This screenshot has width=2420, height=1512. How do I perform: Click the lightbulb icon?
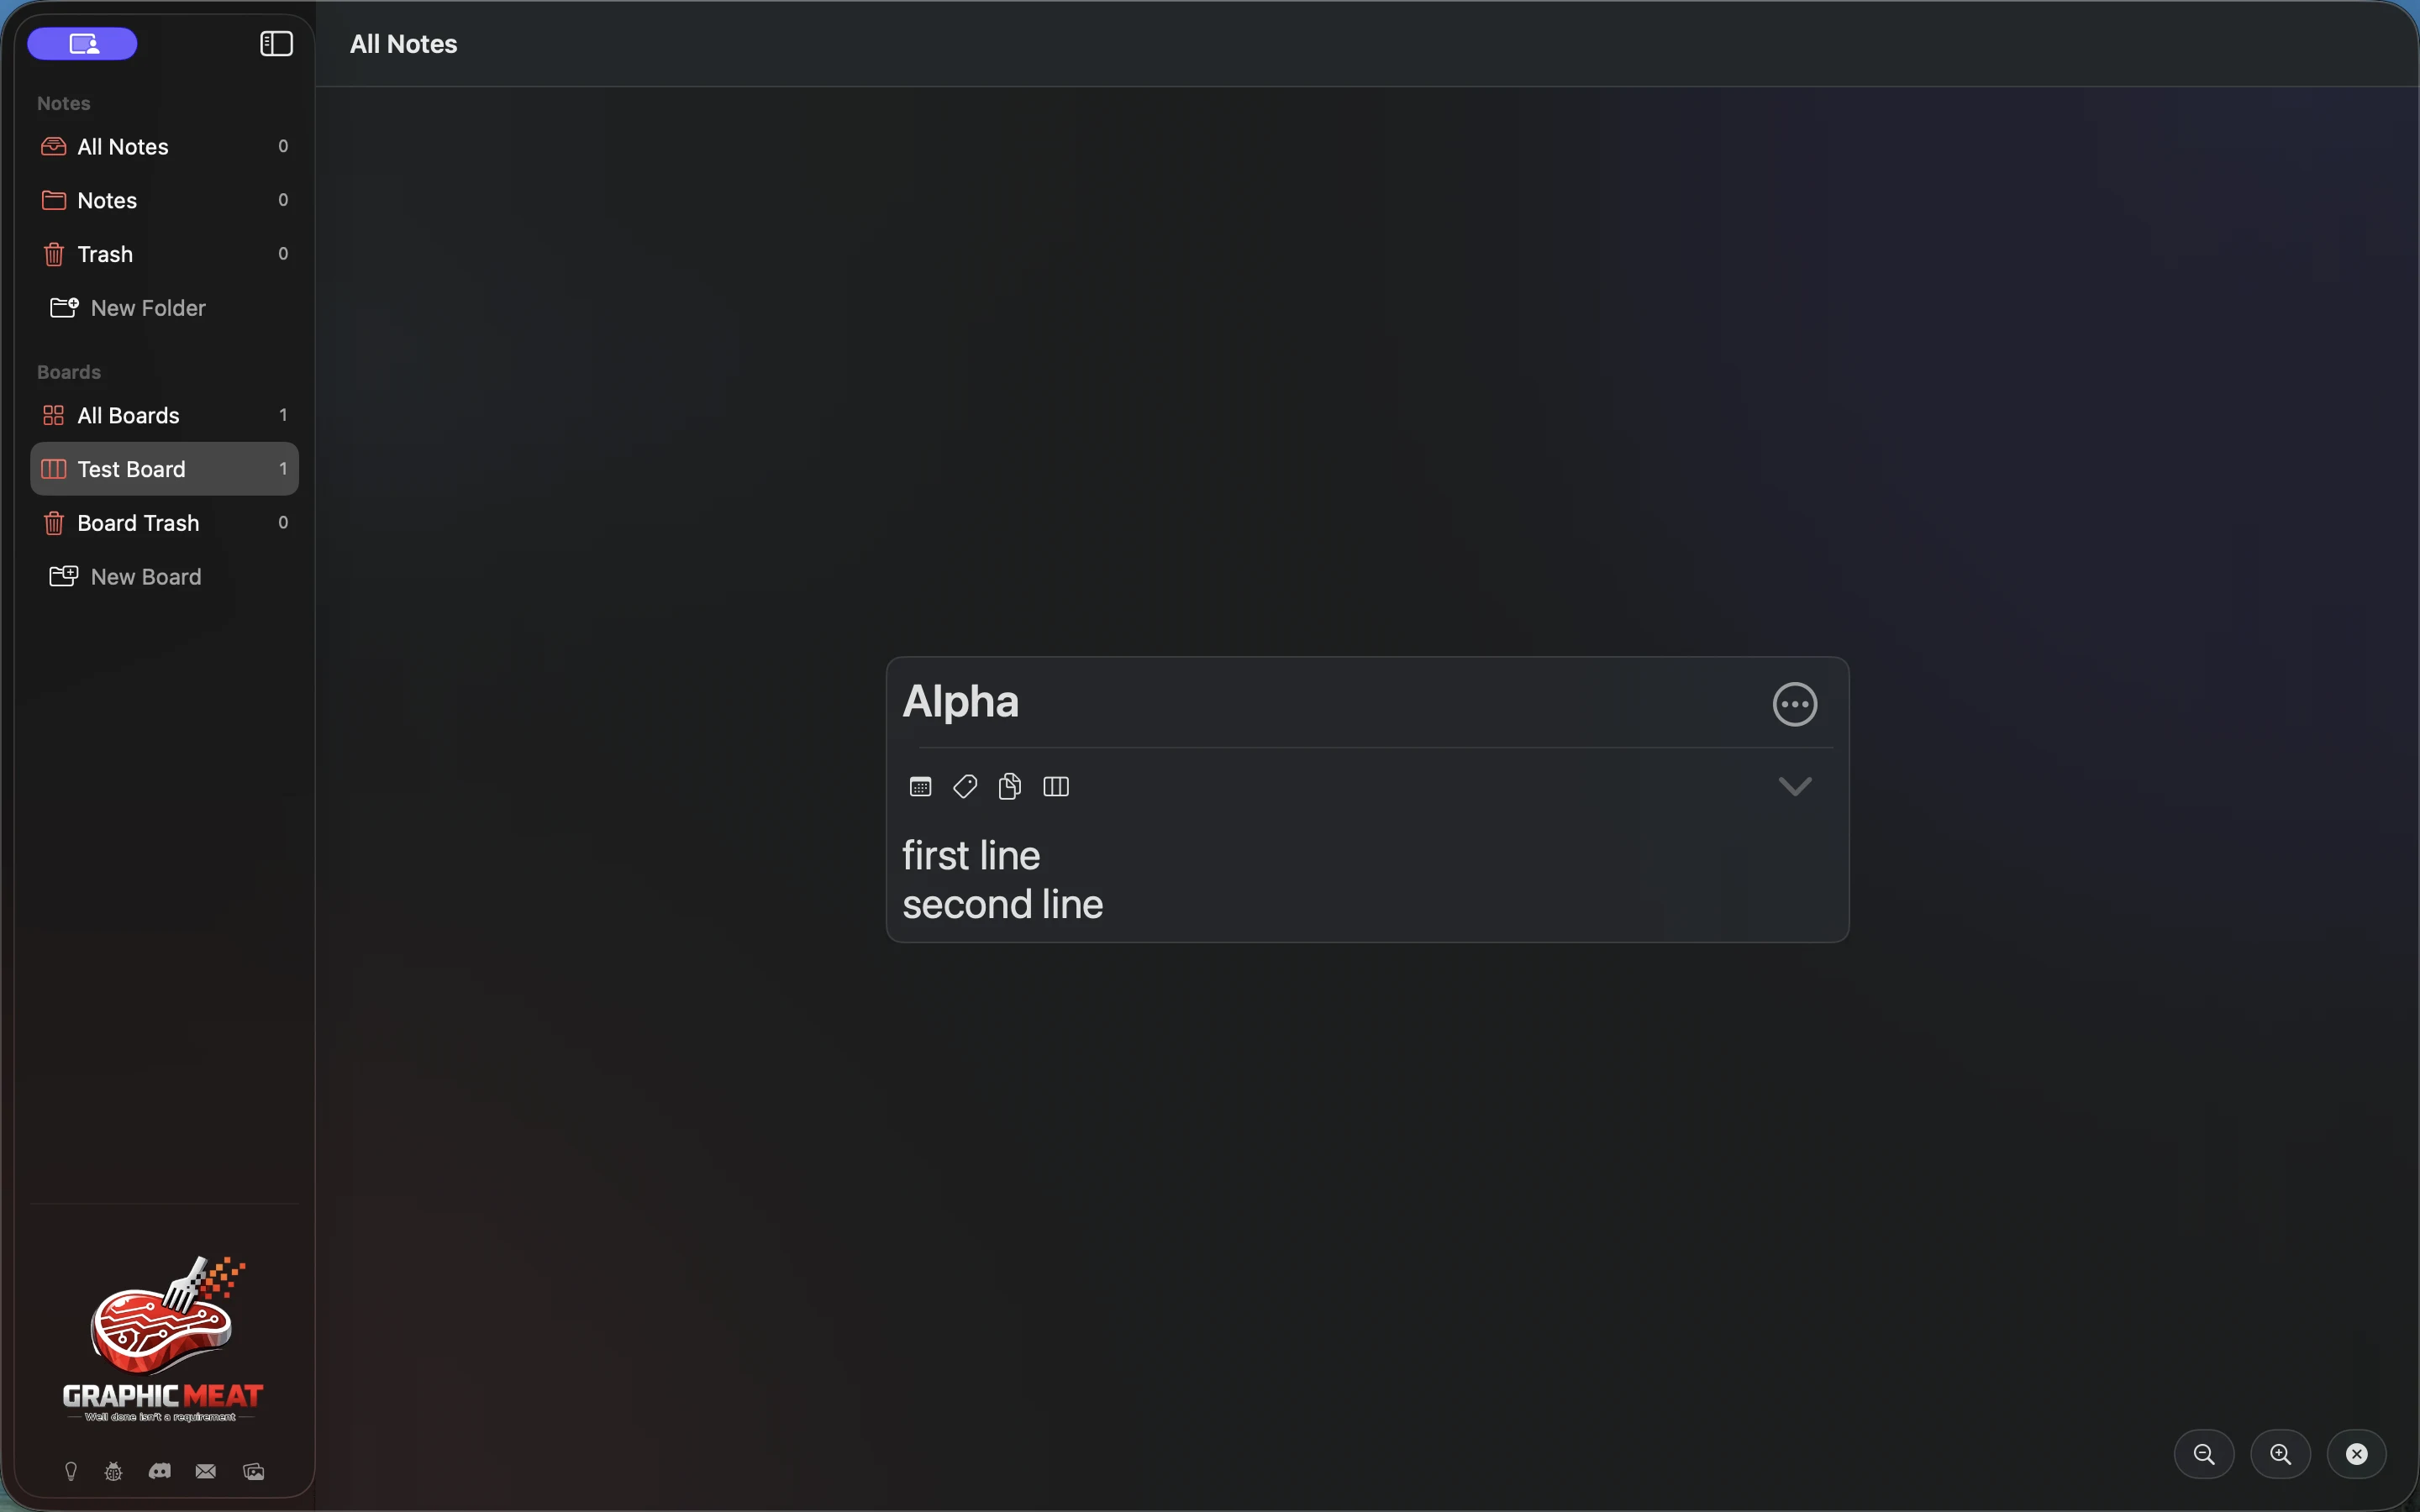71,1472
